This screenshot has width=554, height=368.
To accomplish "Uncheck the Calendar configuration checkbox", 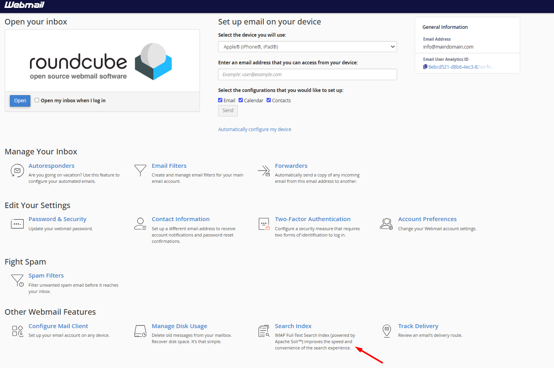I will pyautogui.click(x=241, y=100).
